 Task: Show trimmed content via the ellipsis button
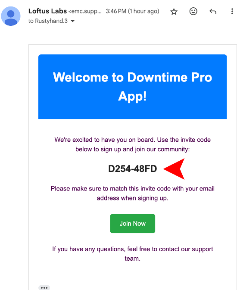[44, 287]
